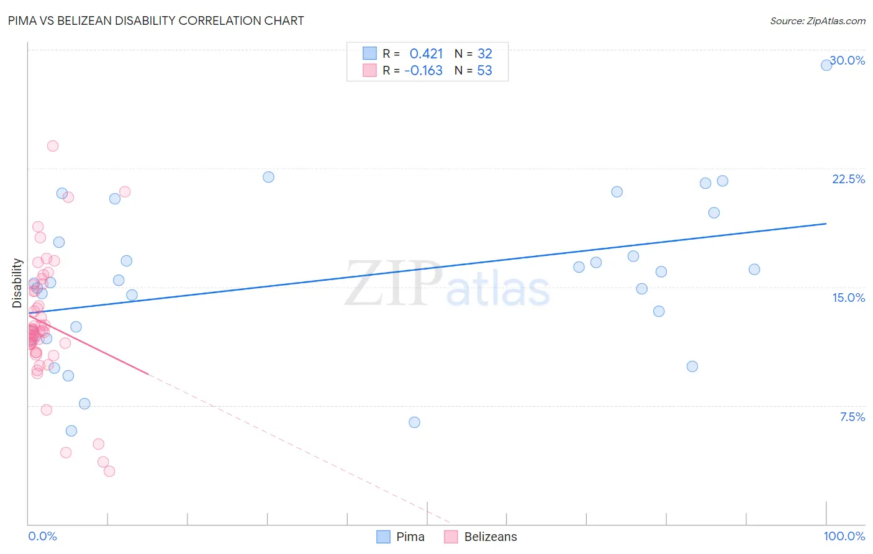This screenshot has width=873, height=554.
Task: Click the 22.5% y-axis label
Action: click(848, 179)
